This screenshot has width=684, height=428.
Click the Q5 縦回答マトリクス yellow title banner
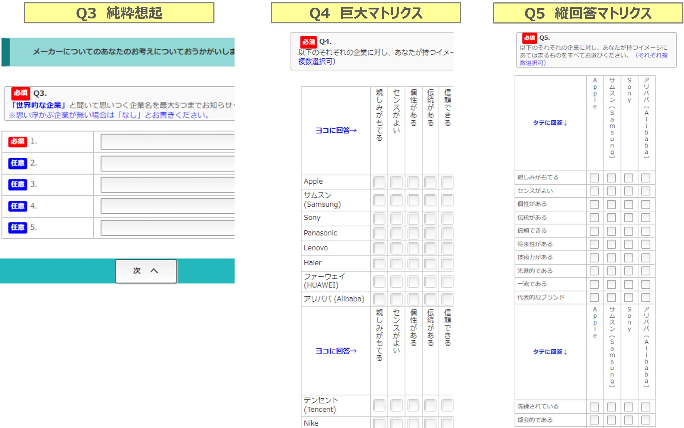(x=588, y=13)
